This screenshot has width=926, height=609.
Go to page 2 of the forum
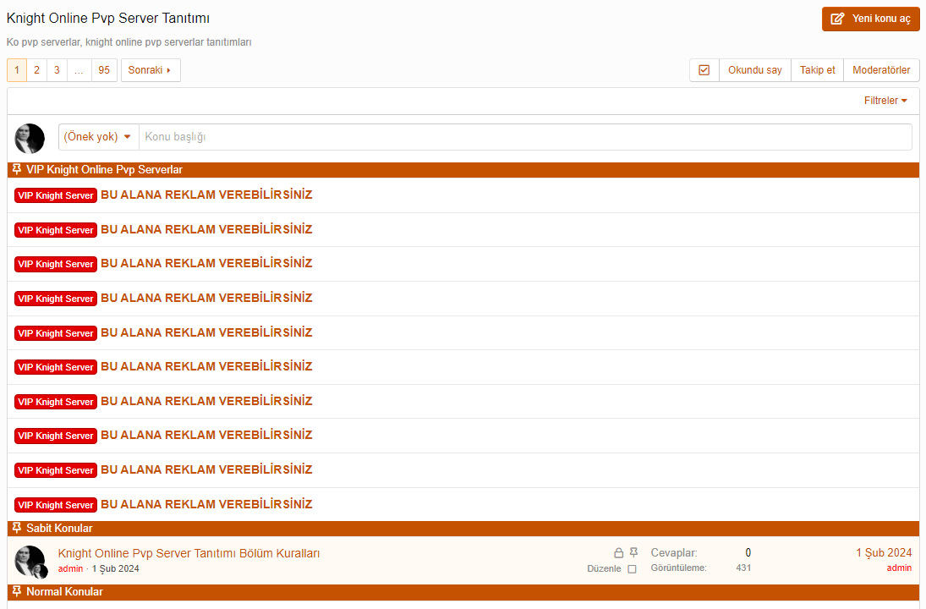36,70
